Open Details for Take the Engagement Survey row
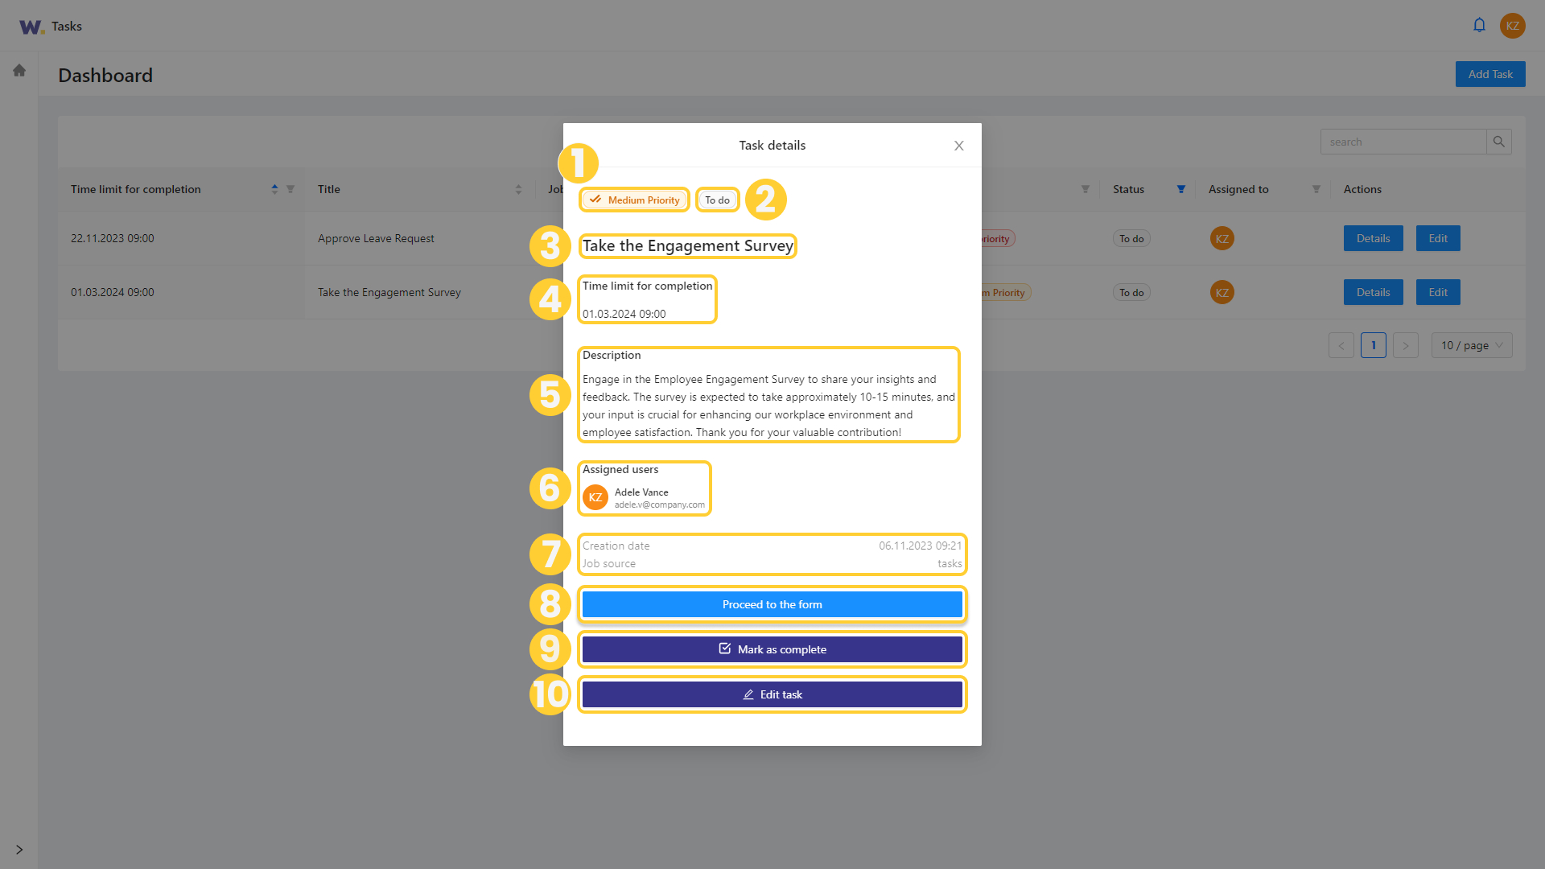The width and height of the screenshot is (1545, 869). click(1373, 292)
